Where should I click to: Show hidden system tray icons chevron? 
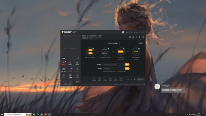tap(187, 114)
